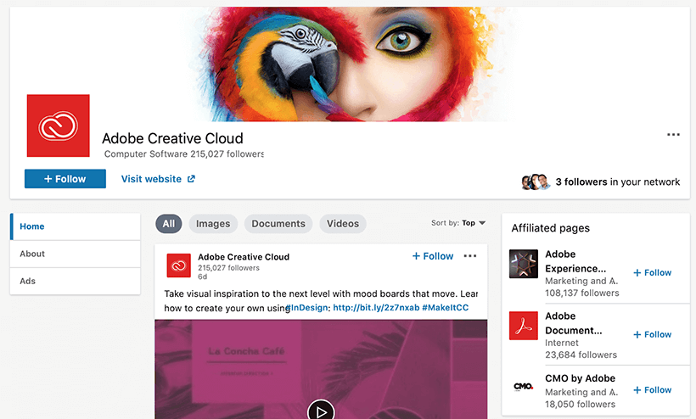
Task: Click the #InDesign hashtag link
Action: 307,308
